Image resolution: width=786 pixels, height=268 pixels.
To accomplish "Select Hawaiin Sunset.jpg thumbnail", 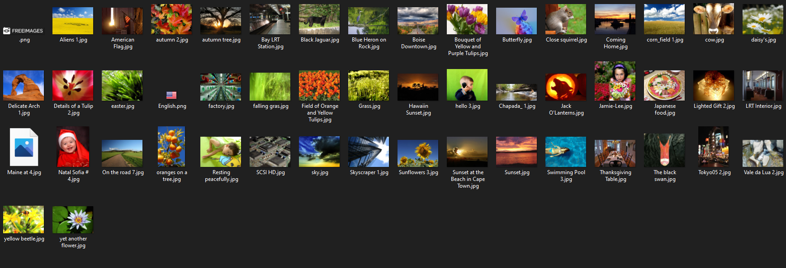I will 418,87.
